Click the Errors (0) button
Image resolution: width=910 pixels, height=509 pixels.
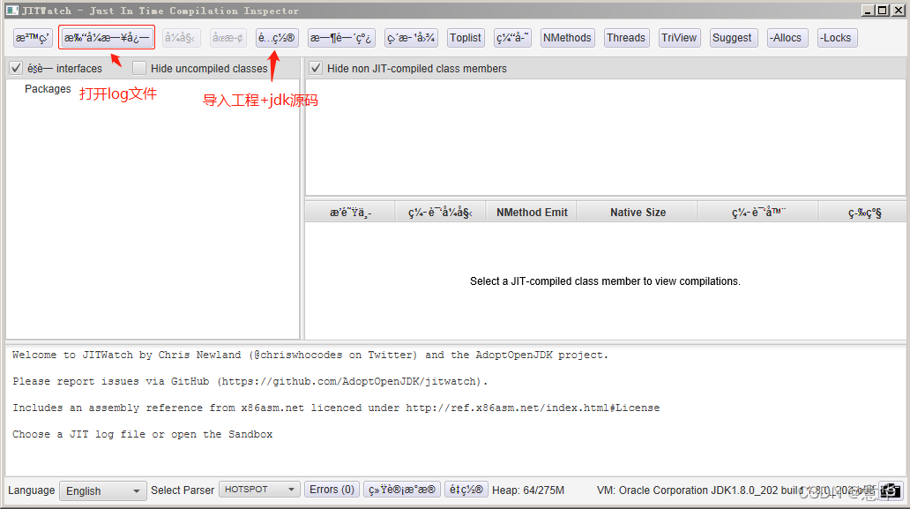[332, 490]
